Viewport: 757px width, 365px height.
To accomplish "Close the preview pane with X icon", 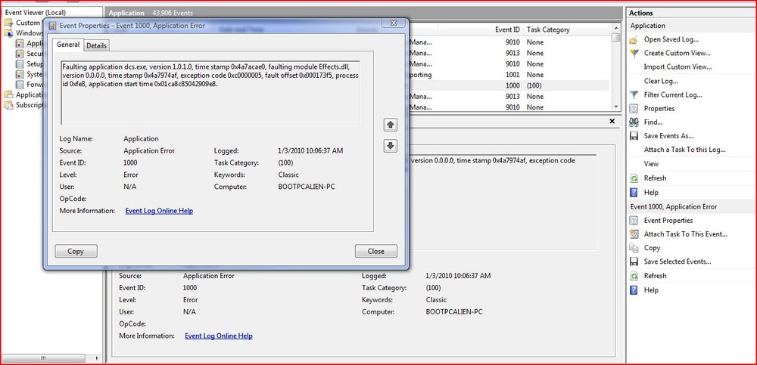I will 612,121.
